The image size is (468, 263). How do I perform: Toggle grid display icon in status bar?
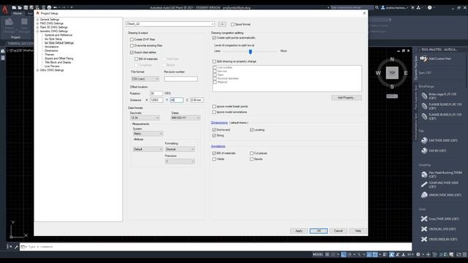pyautogui.click(x=328, y=254)
